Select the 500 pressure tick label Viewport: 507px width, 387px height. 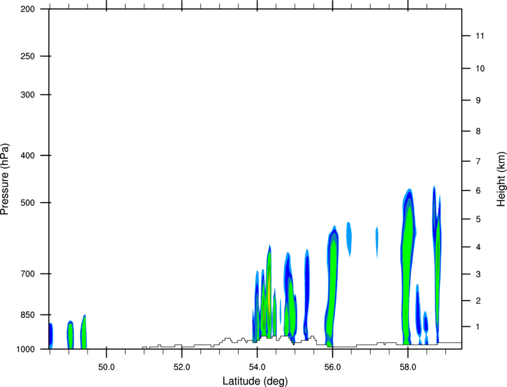tap(27, 202)
